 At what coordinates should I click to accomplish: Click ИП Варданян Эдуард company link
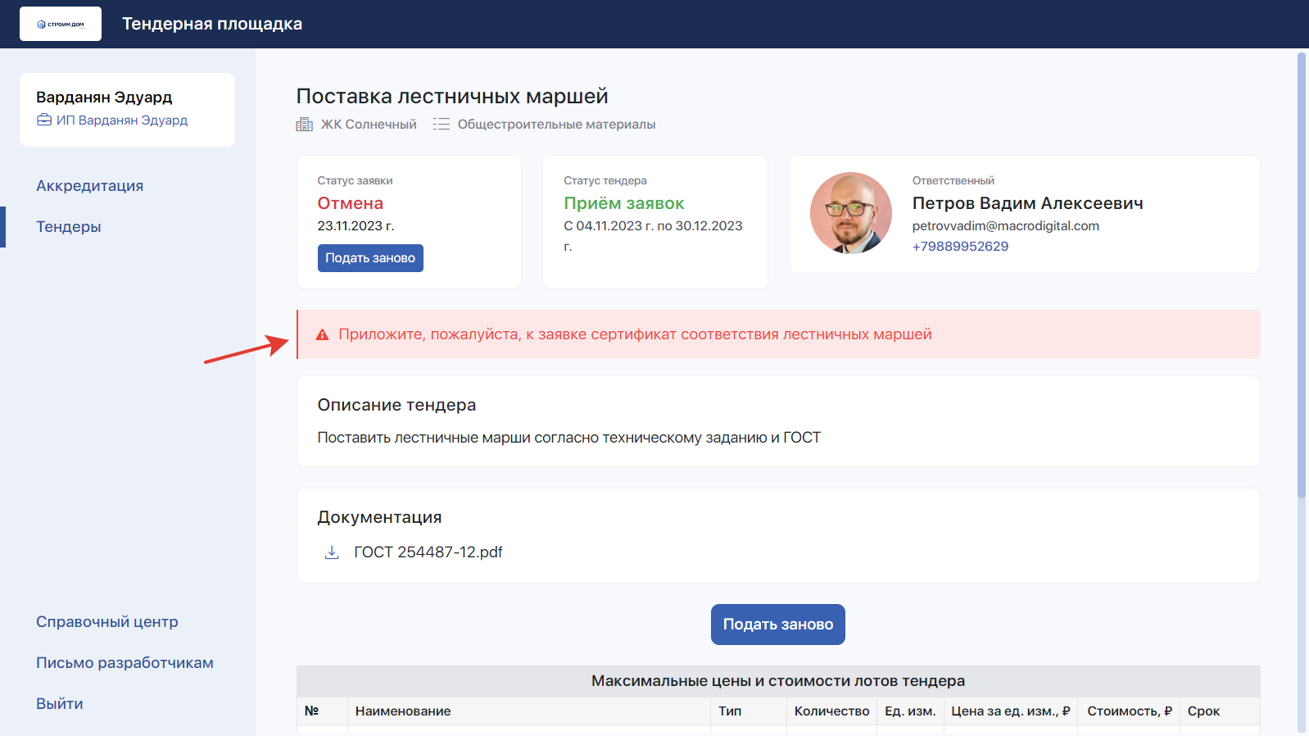(121, 120)
